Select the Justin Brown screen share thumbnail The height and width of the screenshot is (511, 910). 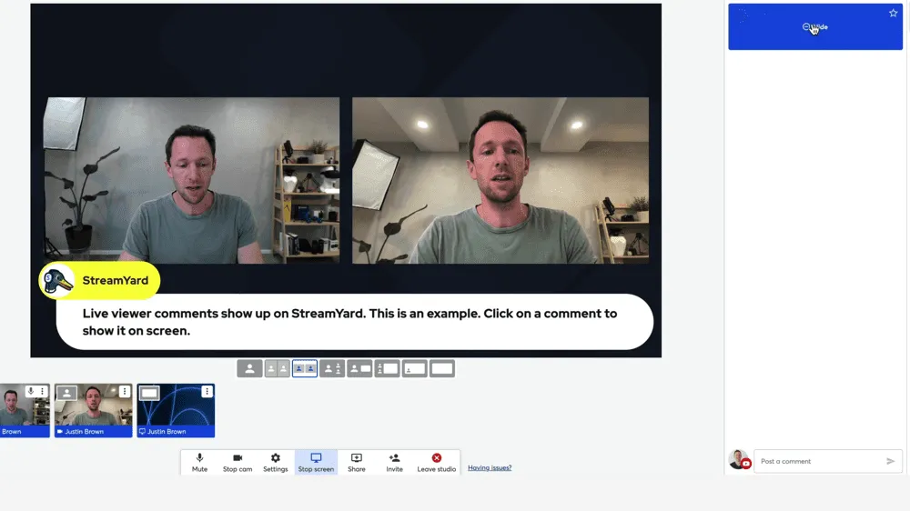(176, 411)
